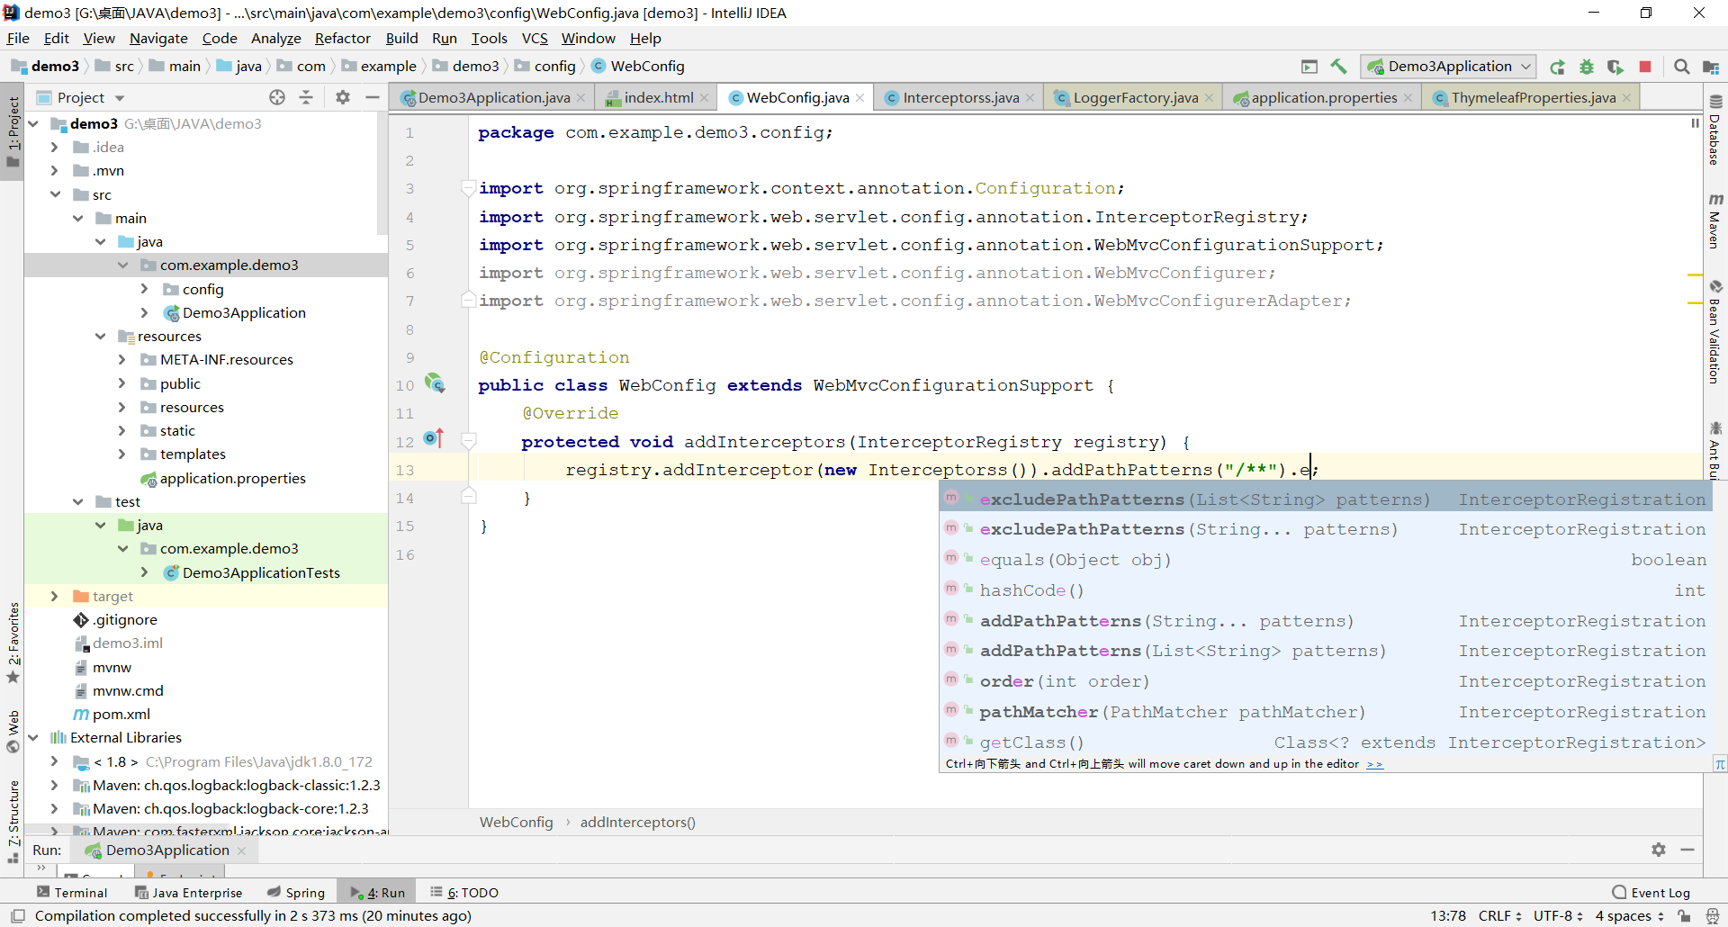Click the Debug bug icon in toolbar

1587,67
